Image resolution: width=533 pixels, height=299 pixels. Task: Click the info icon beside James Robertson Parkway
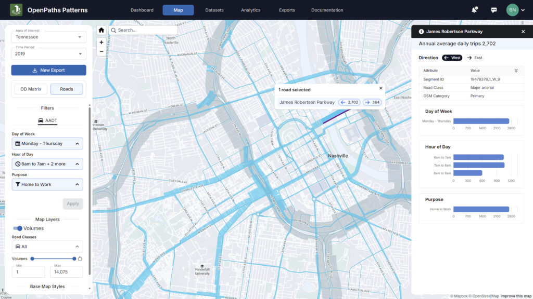pos(421,32)
